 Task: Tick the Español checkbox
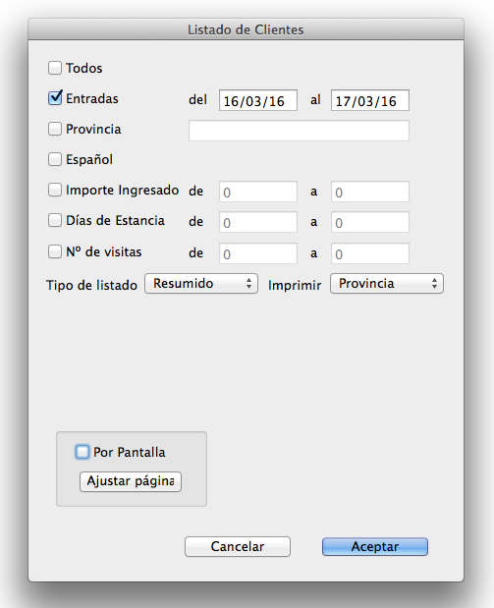pos(55,159)
